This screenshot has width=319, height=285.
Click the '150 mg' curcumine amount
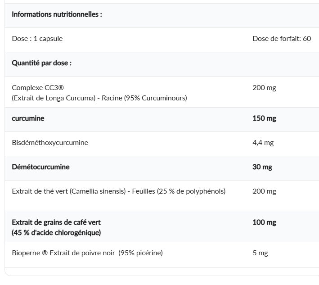[264, 118]
